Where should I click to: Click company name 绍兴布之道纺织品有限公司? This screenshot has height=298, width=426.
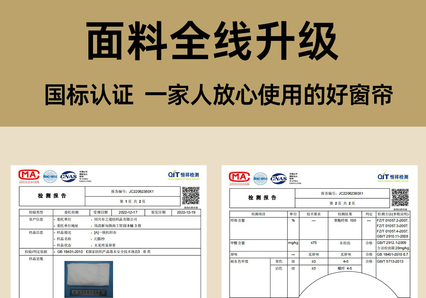pyautogui.click(x=115, y=219)
